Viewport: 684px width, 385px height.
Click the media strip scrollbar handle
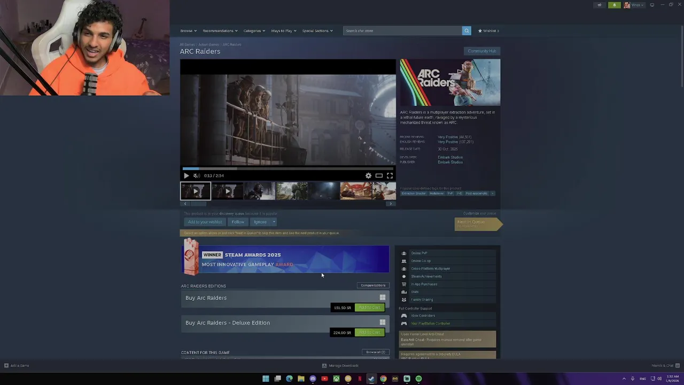198,204
